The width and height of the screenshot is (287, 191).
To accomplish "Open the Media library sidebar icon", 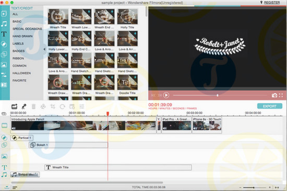I will pos(4,14).
